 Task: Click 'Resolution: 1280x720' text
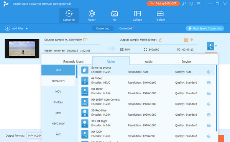(141, 136)
